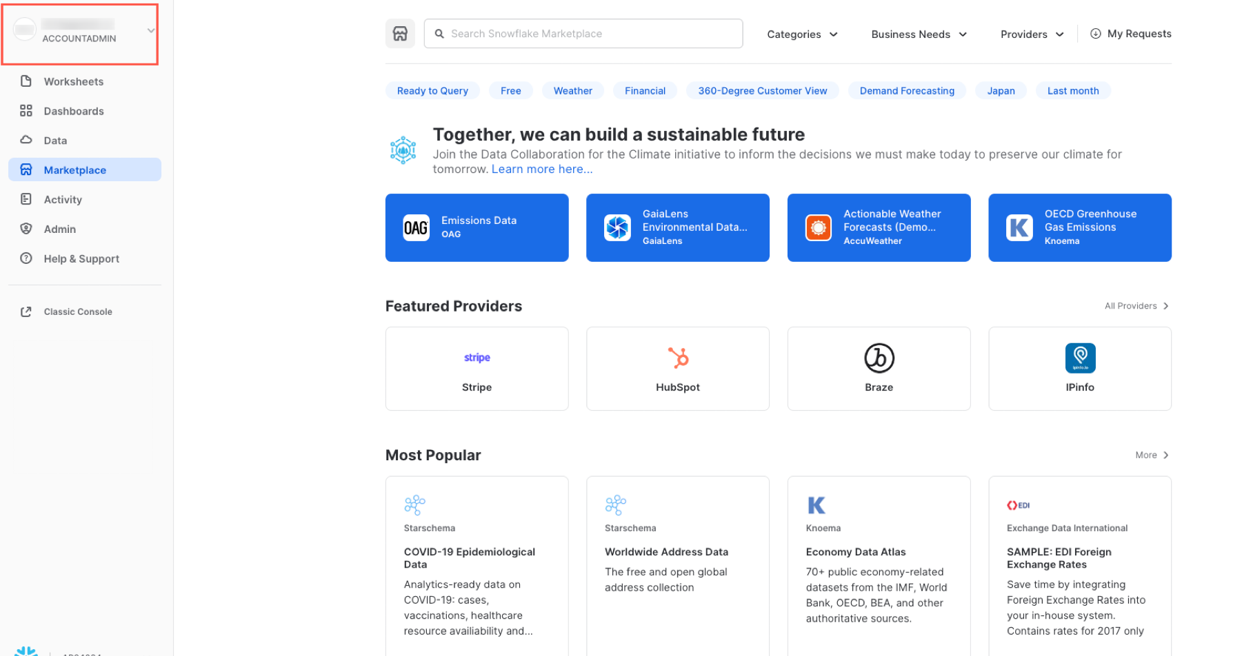The image size is (1242, 656).
Task: Open Classic Console using its external link icon
Action: click(26, 311)
